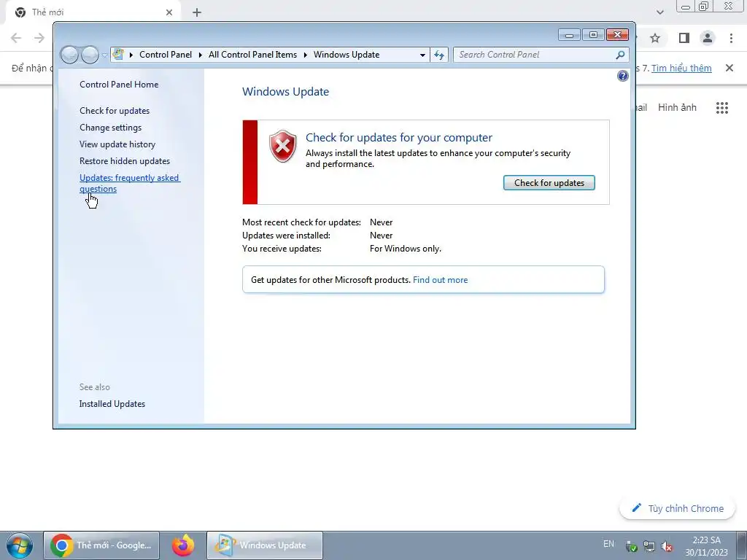Click Control Panel breadcrumb segment

[x=166, y=55]
